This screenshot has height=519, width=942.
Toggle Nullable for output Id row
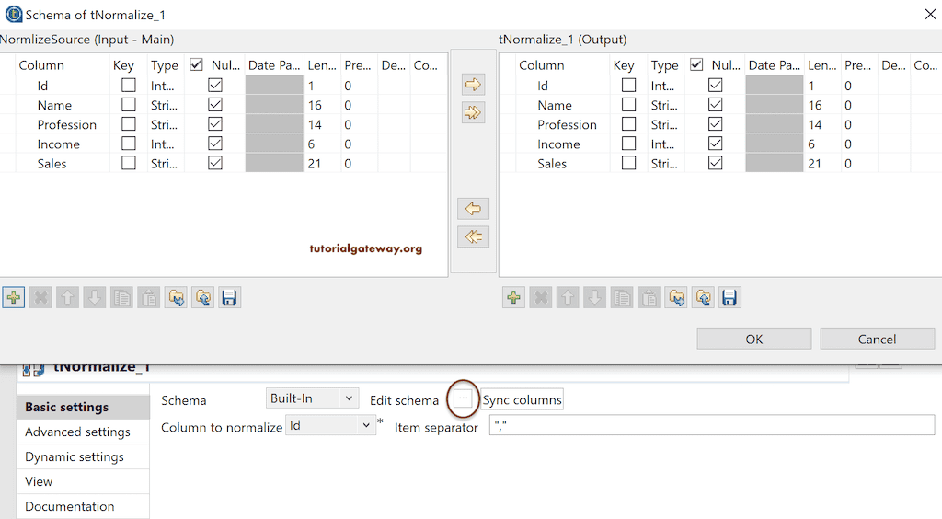(x=715, y=86)
